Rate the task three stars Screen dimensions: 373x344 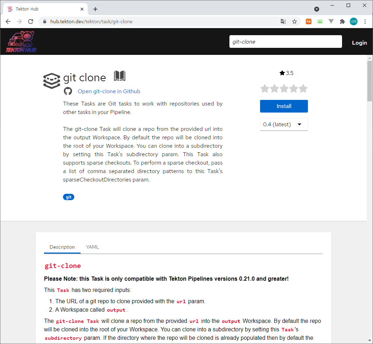click(284, 89)
